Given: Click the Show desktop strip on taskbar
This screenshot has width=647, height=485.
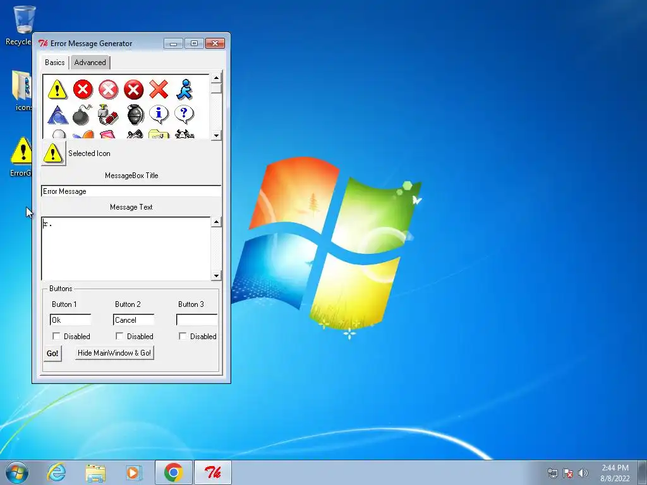Looking at the screenshot, I should 642,472.
